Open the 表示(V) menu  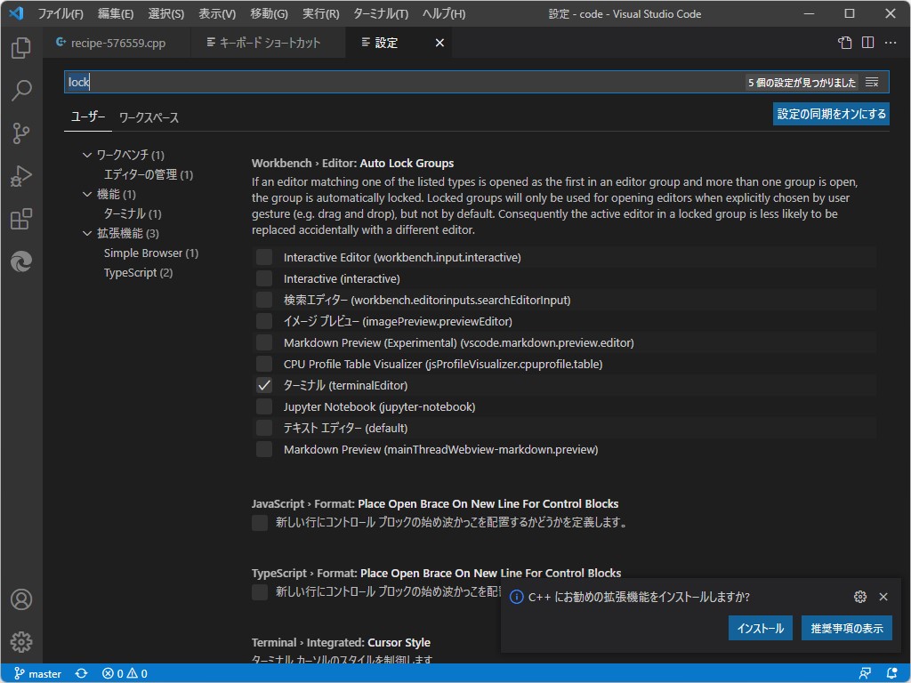tap(217, 13)
